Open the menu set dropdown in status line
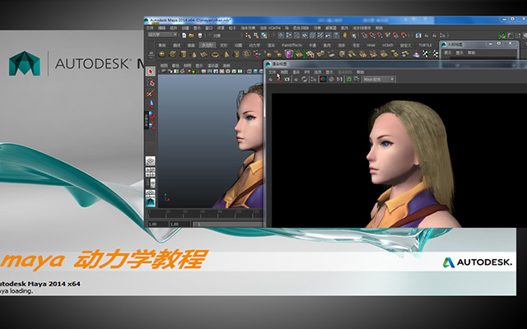This screenshot has width=527, height=329. point(162,35)
